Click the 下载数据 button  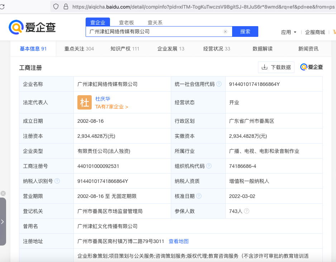point(276,67)
